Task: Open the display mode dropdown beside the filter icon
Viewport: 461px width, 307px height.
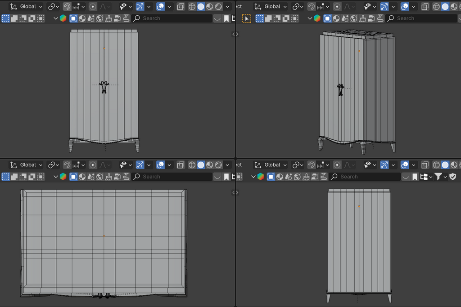Action: click(x=426, y=177)
